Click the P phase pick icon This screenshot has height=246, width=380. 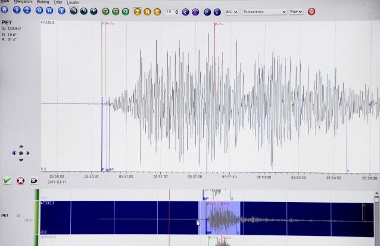[207, 11]
